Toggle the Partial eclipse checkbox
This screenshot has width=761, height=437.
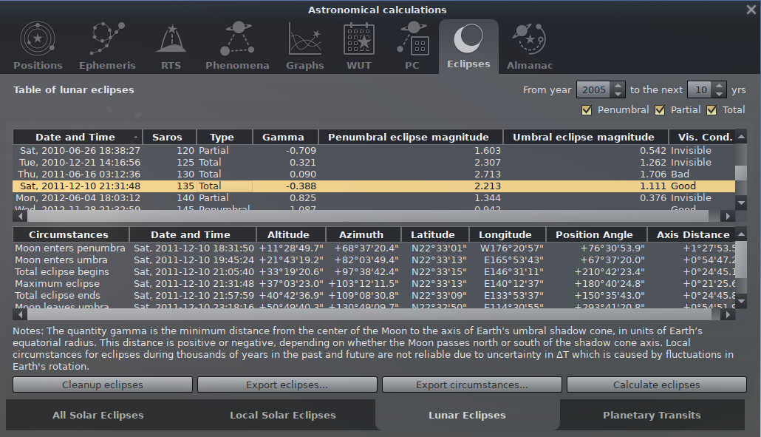pyautogui.click(x=661, y=110)
